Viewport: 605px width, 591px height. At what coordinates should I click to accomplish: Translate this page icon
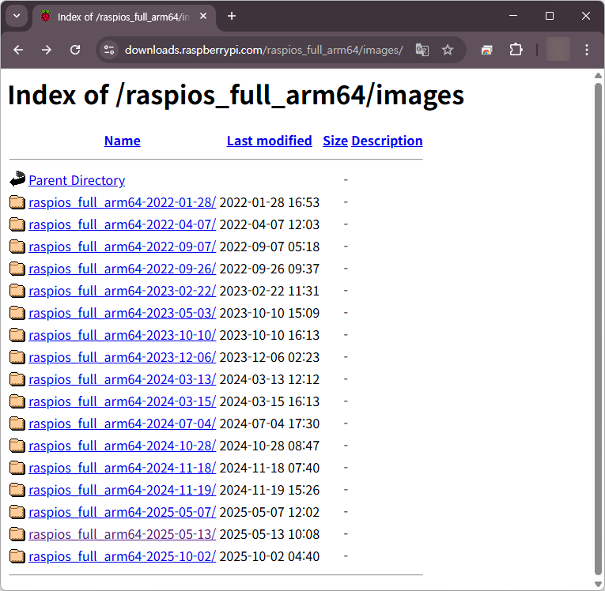click(422, 50)
